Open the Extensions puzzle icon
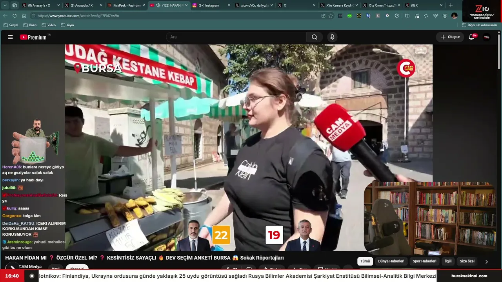This screenshot has height=282, width=502. point(397,16)
